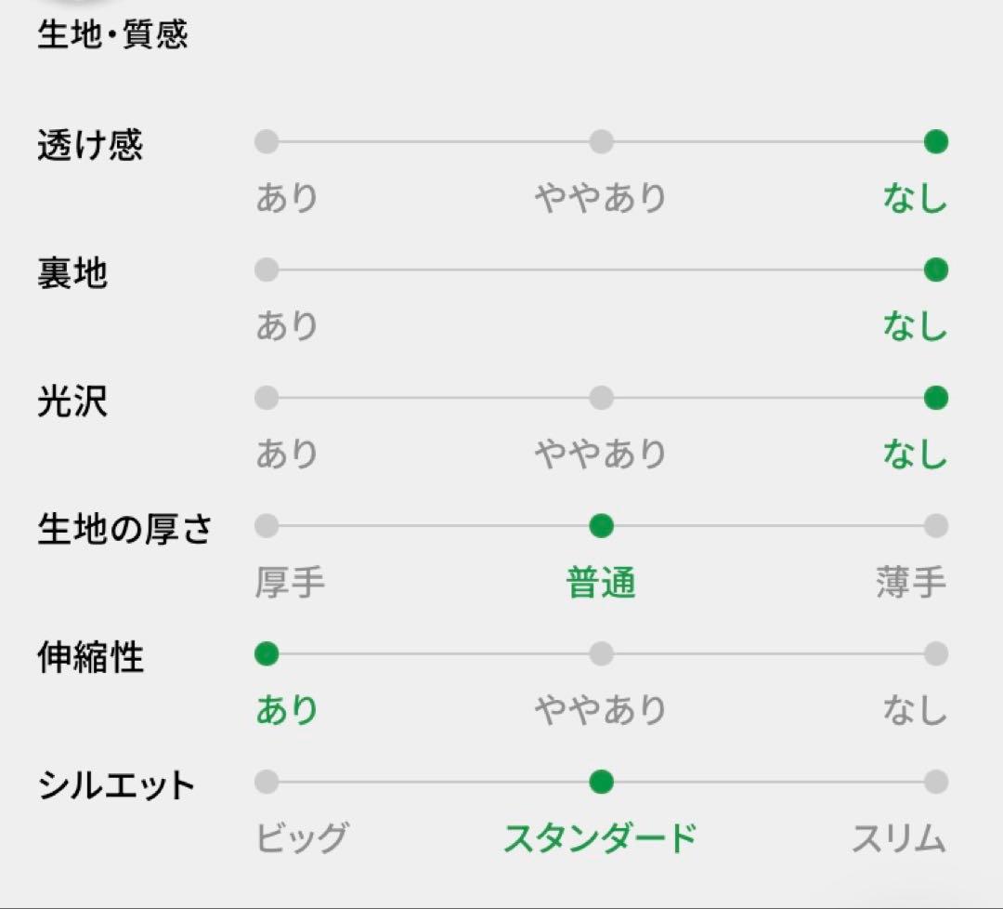Select the なし dot for 伸縮性

936,654
